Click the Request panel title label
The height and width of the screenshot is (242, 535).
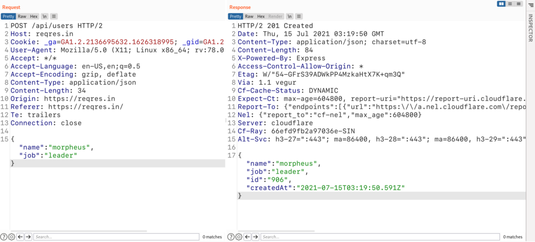[x=11, y=7]
